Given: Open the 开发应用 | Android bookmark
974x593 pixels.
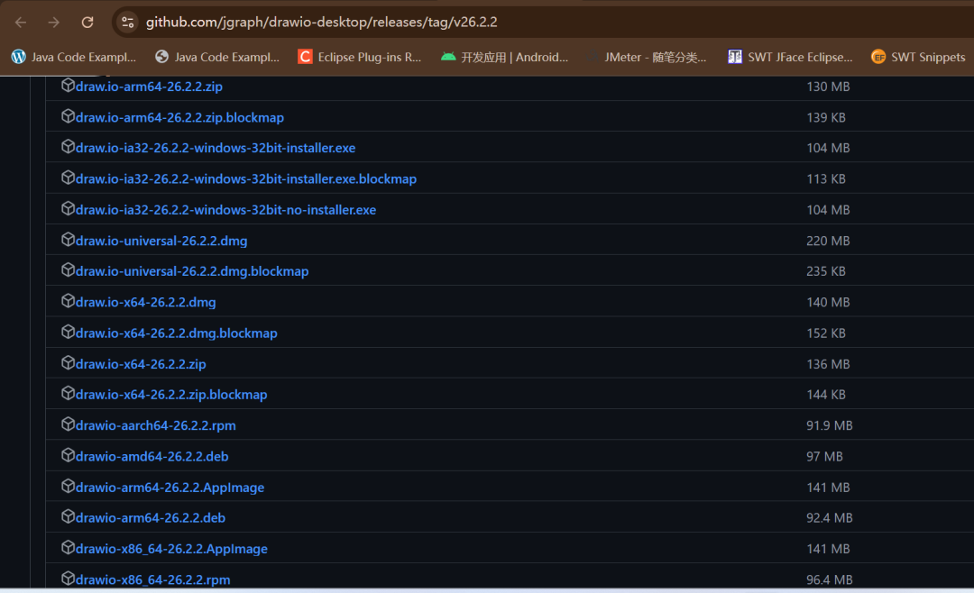Looking at the screenshot, I should click(x=504, y=57).
